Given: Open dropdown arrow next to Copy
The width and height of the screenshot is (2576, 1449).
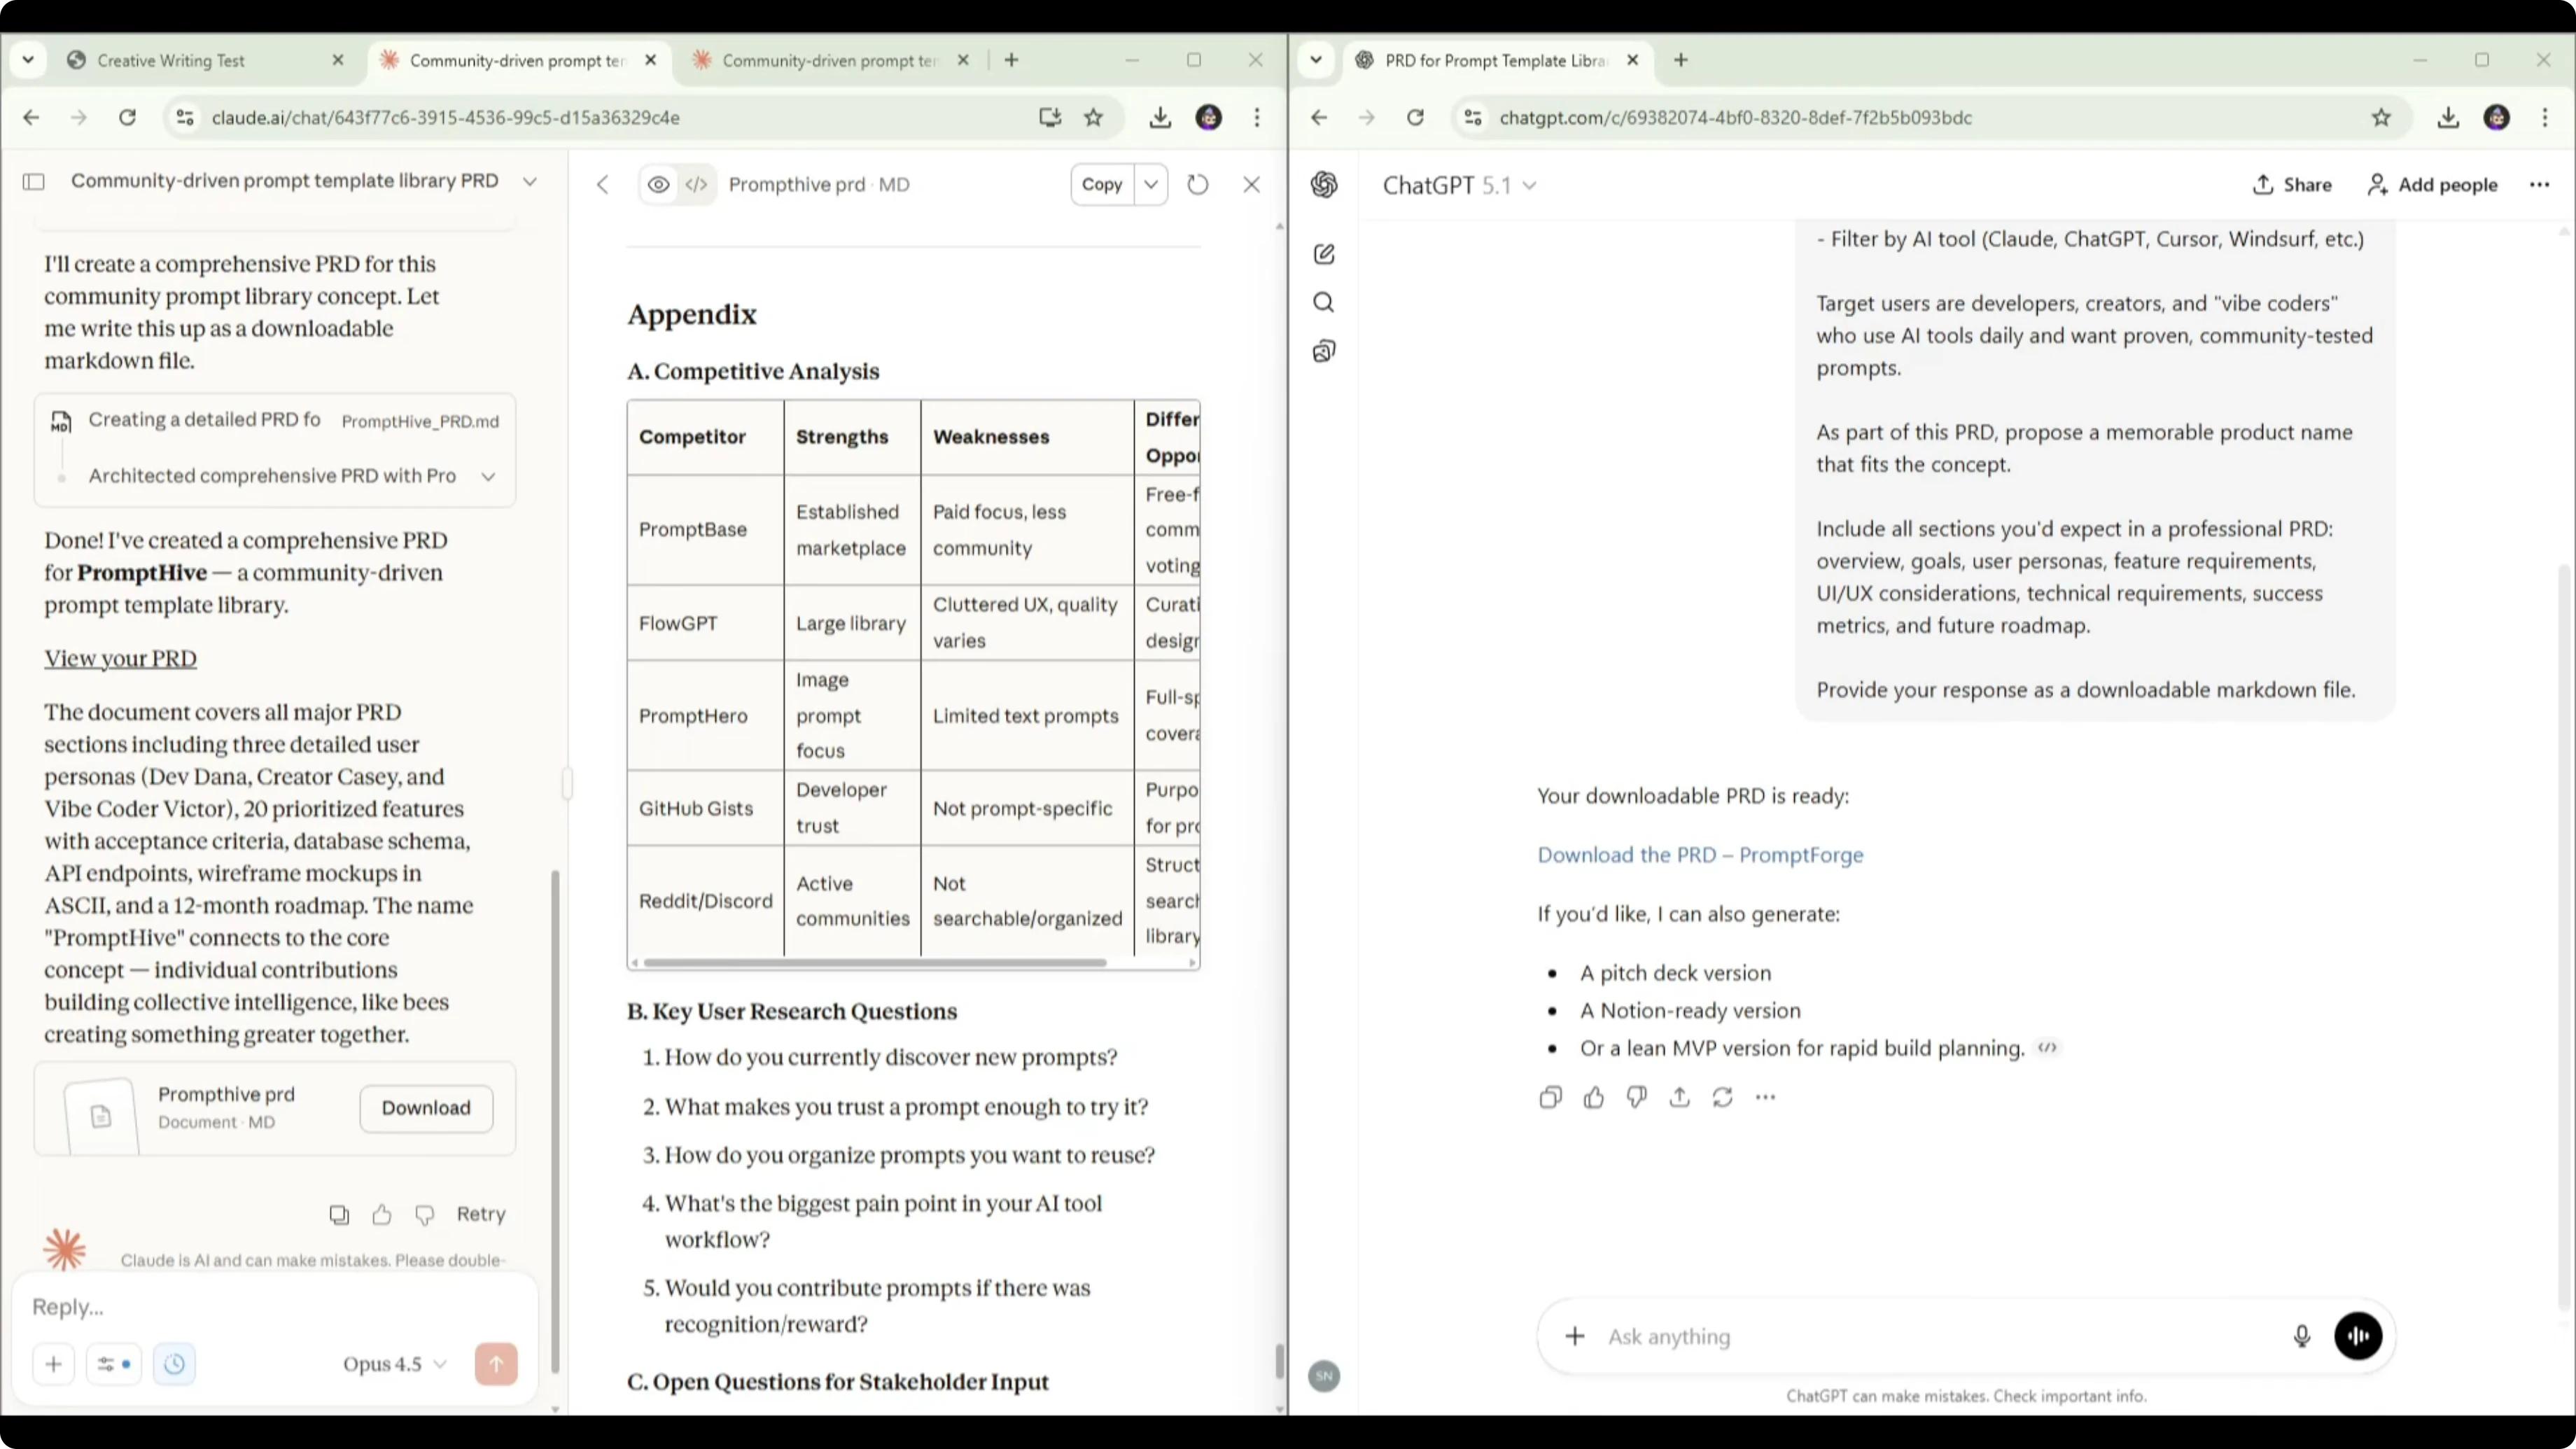Looking at the screenshot, I should pos(1151,184).
